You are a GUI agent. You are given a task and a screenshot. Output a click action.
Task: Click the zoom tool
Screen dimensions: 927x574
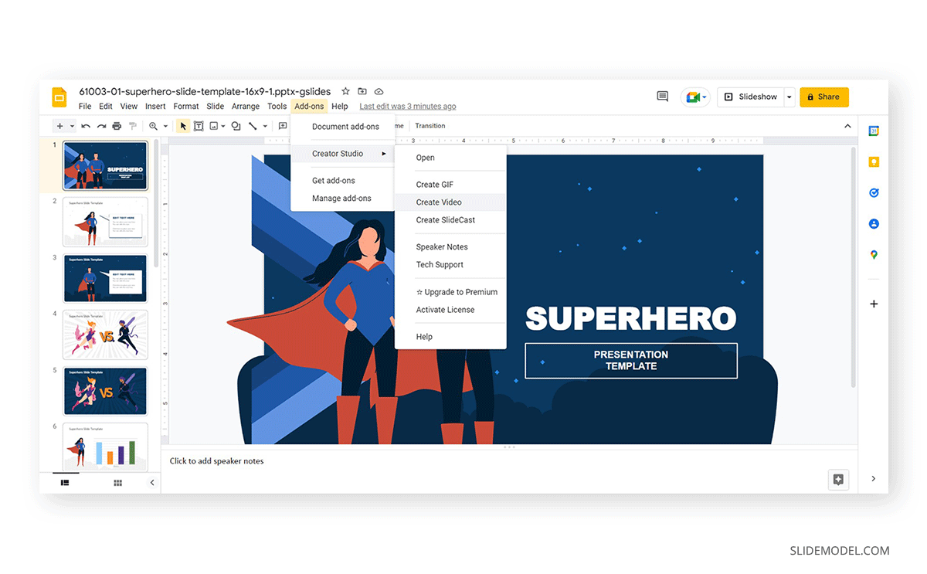click(x=154, y=126)
